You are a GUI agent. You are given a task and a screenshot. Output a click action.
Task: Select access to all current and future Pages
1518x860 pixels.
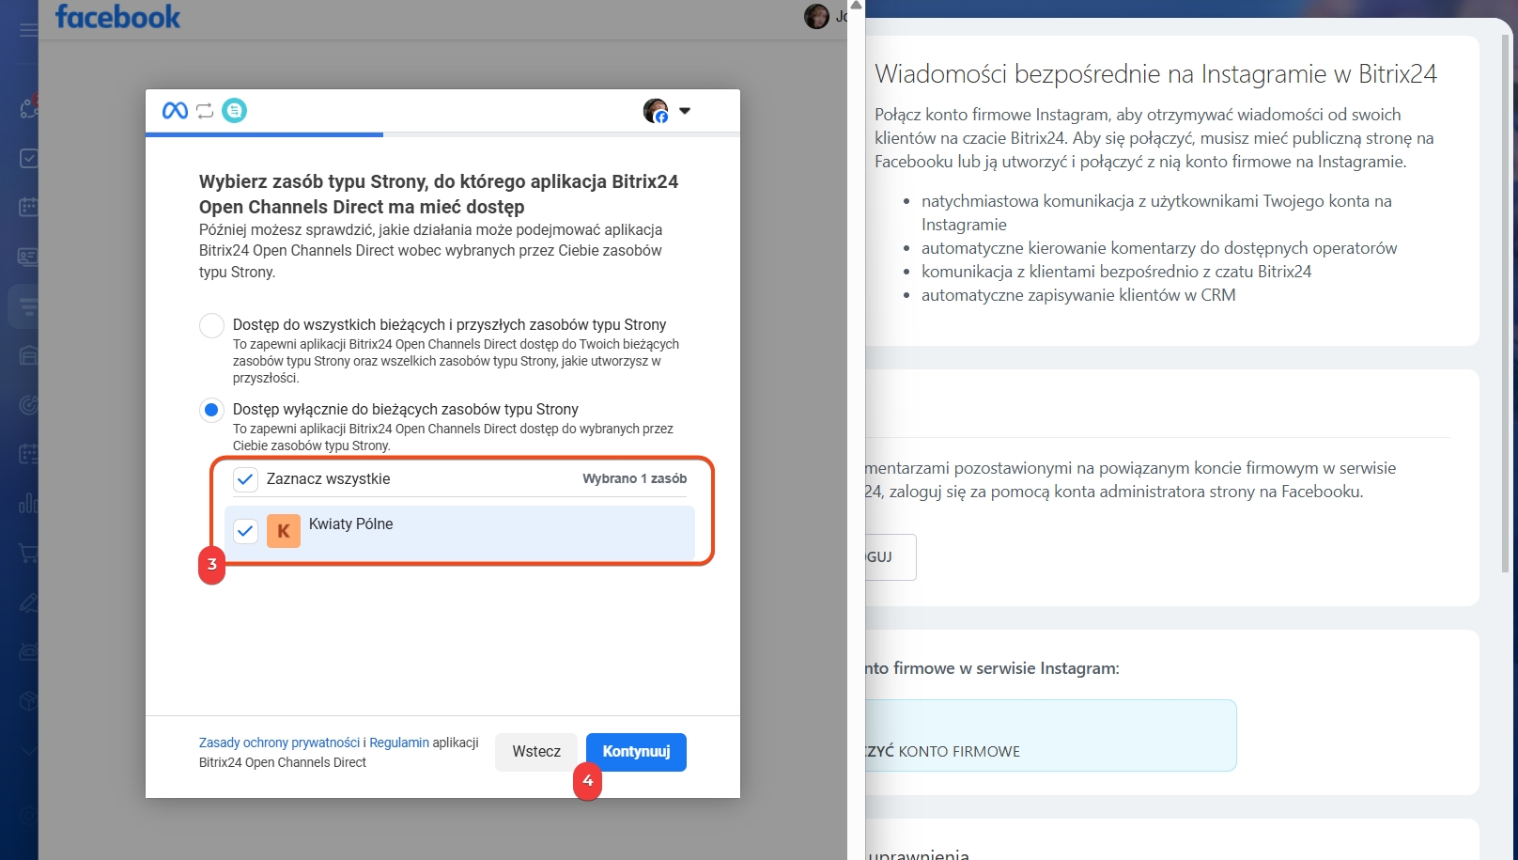(x=211, y=325)
